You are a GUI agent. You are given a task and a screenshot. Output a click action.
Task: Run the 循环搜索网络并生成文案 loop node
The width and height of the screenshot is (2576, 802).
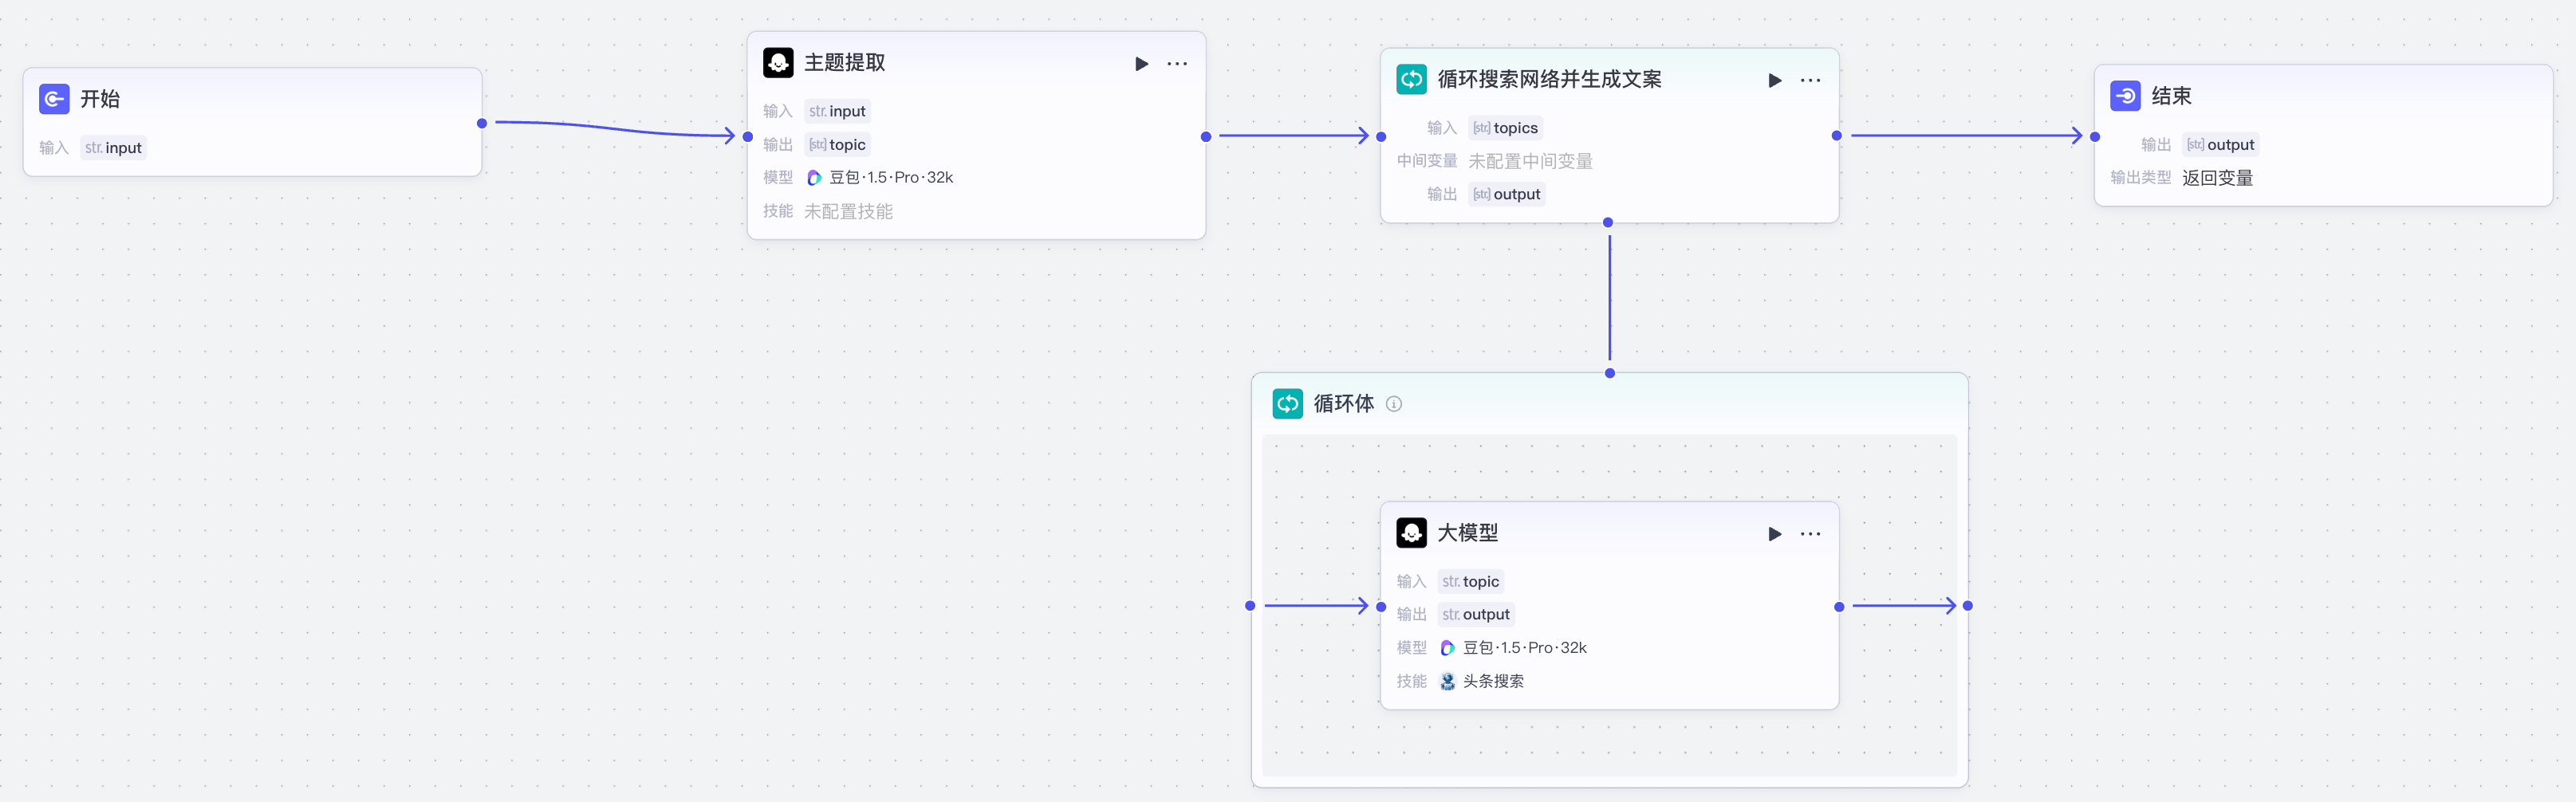point(1774,81)
